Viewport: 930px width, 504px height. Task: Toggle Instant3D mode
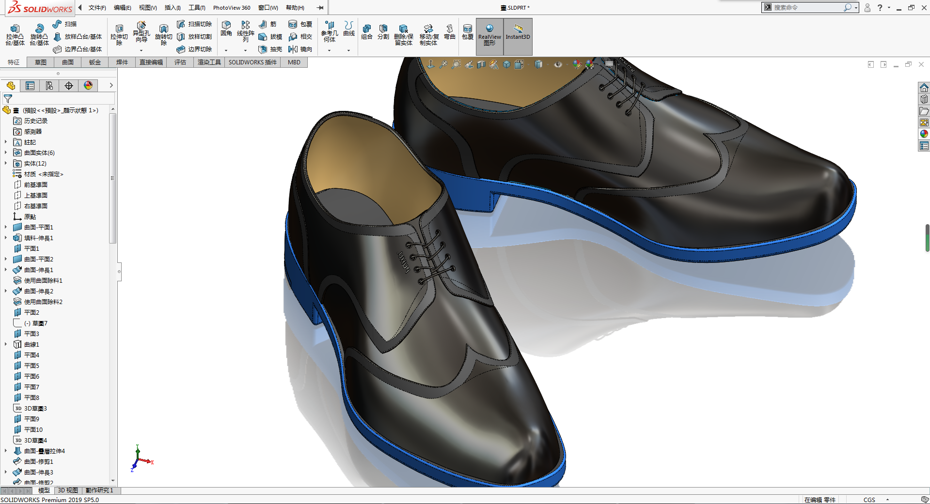(x=518, y=36)
